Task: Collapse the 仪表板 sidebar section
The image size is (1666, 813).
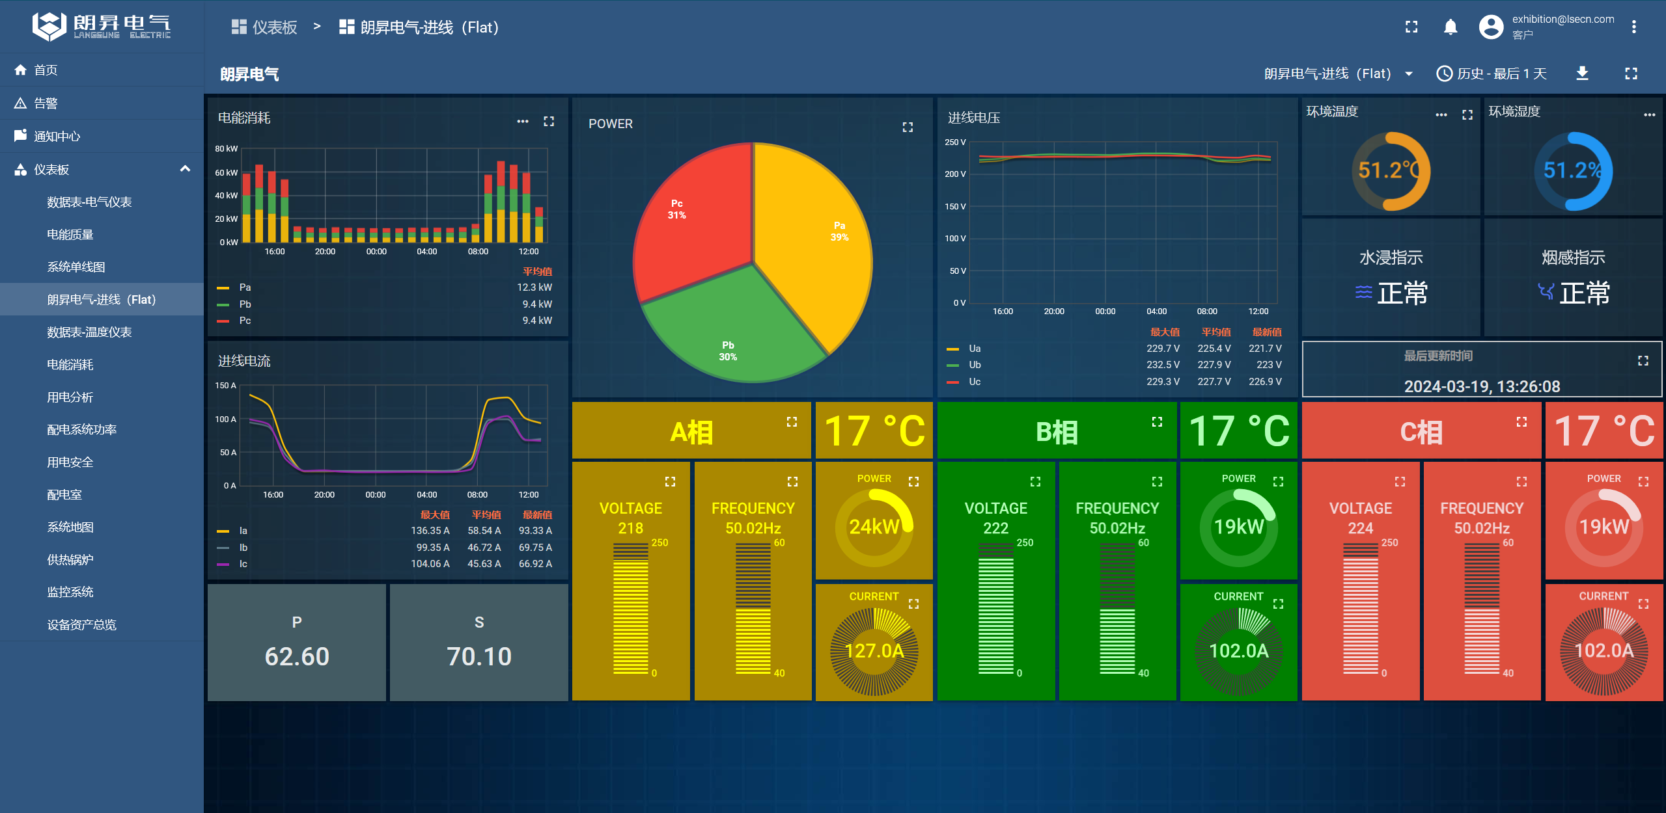Action: 185,169
